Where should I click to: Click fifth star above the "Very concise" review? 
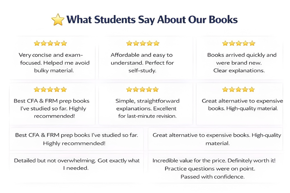coord(64,43)
